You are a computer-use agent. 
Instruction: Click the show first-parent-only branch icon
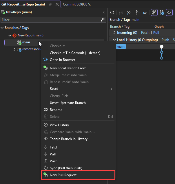pos(137,13)
